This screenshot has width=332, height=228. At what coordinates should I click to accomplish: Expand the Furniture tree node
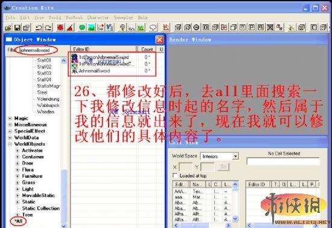pos(18,176)
